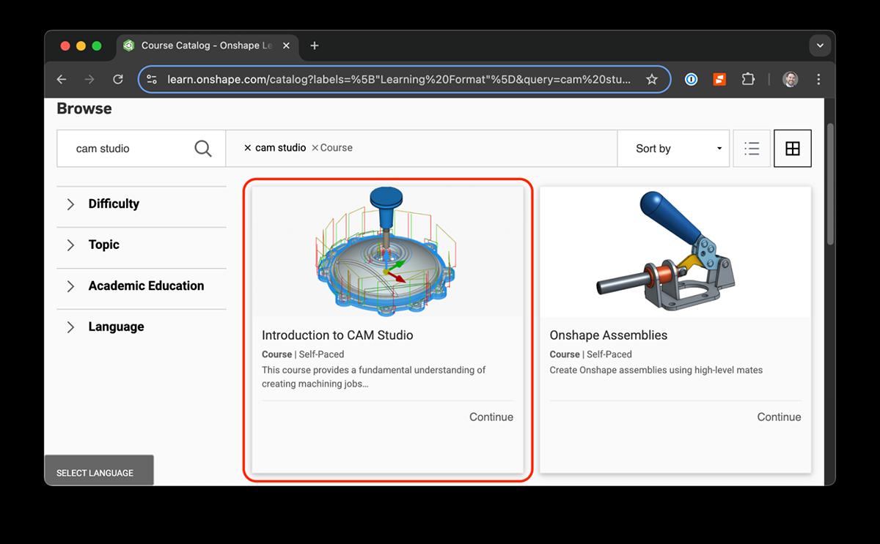Open a new browser tab
Screen dimensions: 880x544
[x=315, y=45]
